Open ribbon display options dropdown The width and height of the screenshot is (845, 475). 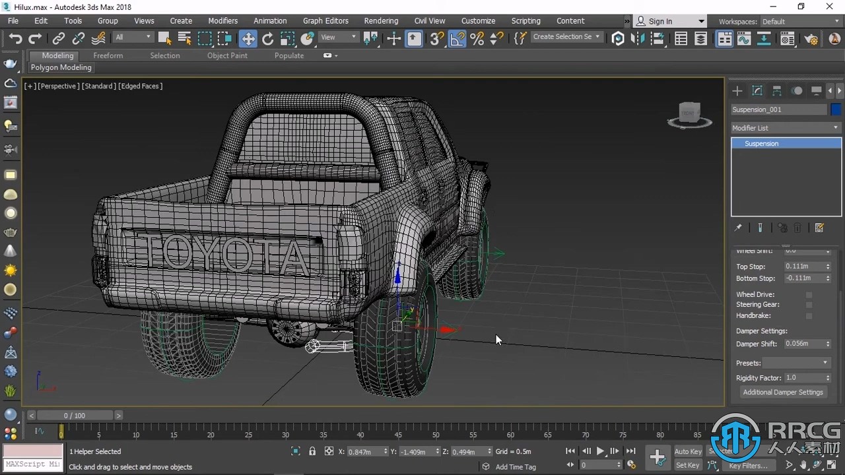[x=330, y=55]
